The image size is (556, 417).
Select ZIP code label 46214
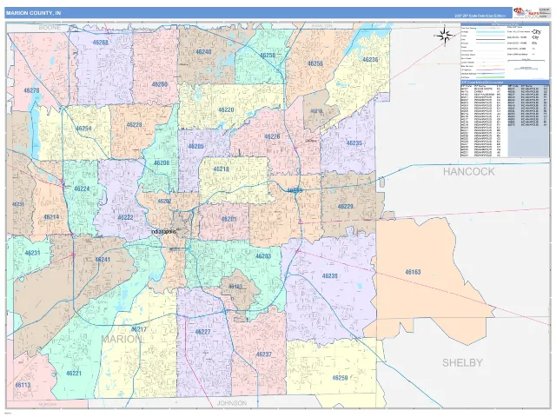[x=51, y=217]
